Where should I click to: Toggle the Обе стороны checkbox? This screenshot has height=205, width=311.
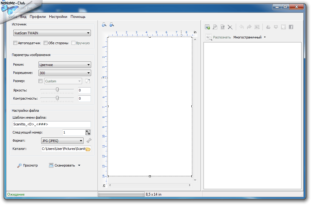(46, 43)
